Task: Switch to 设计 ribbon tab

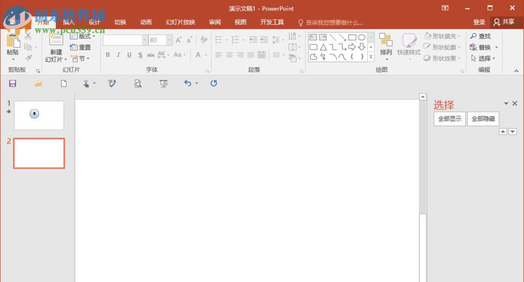Action: click(x=94, y=22)
